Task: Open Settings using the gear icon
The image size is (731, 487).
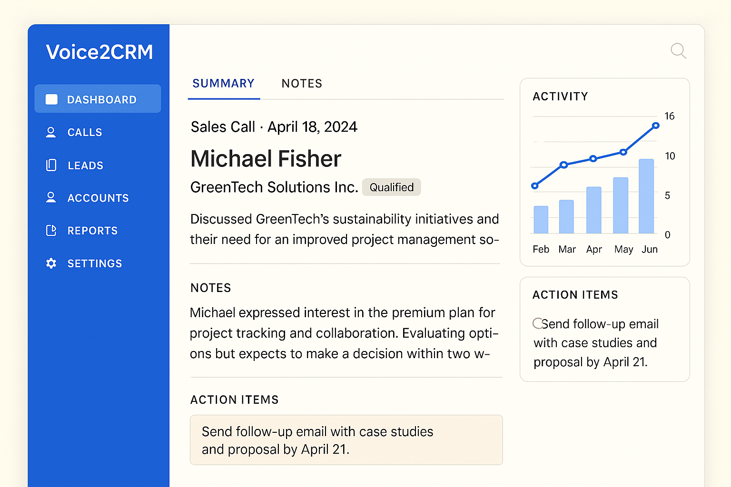Action: click(x=51, y=263)
